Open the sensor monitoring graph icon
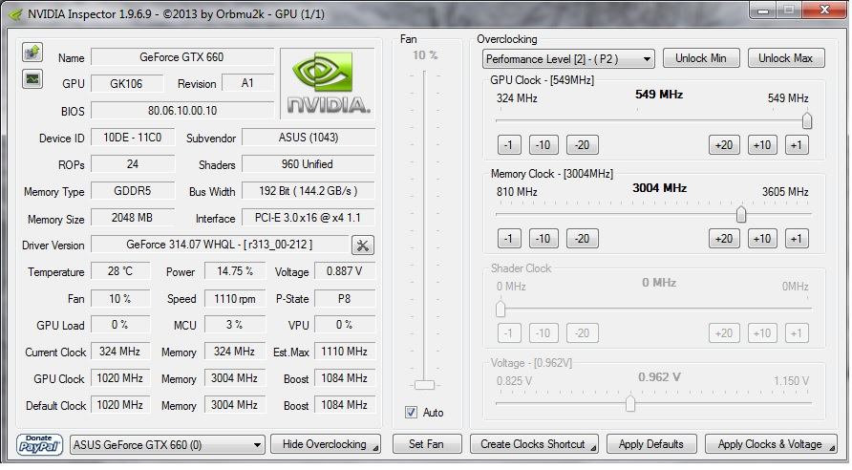The image size is (852, 470). pos(32,79)
